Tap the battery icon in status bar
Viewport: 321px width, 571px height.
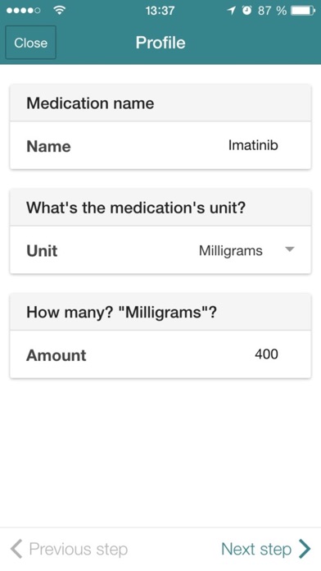(x=303, y=11)
